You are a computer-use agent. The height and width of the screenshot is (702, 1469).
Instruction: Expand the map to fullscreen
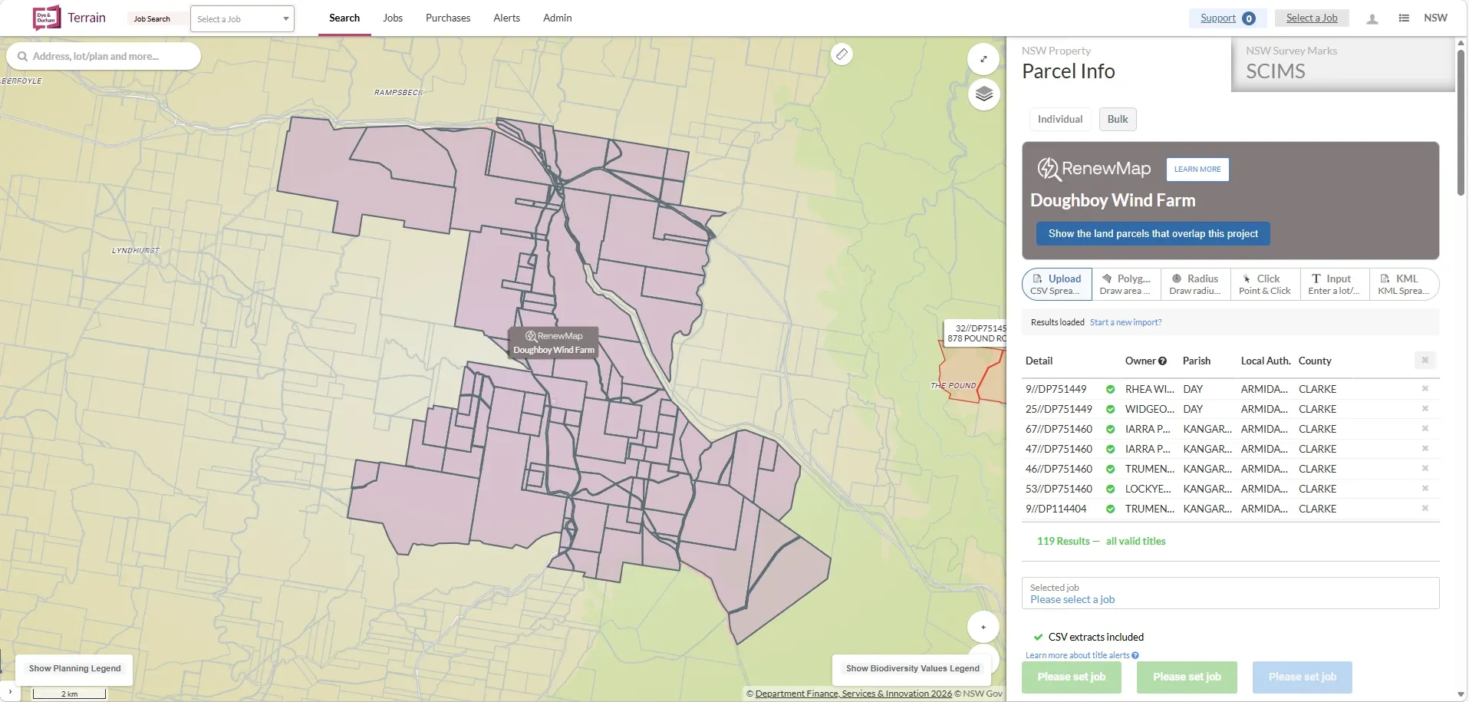click(x=983, y=59)
